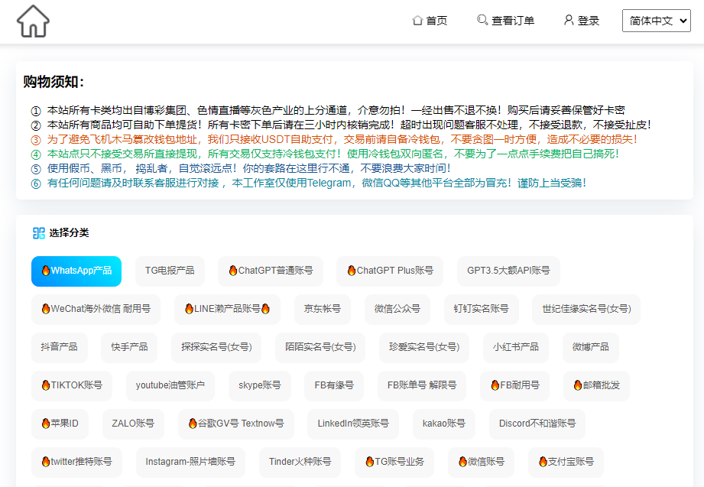Screen dimensions: 704x487
Task: Click the fire icon on TIKTOK账号
Action: [x=44, y=386]
